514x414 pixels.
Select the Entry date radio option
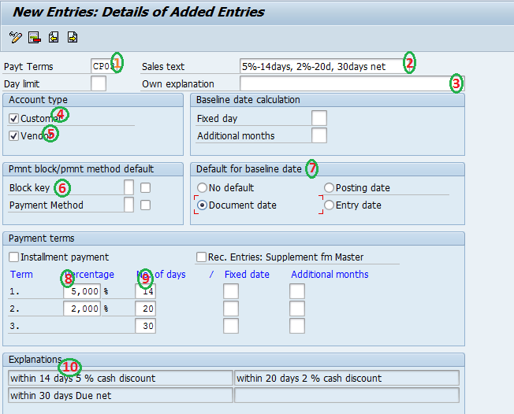pos(329,205)
